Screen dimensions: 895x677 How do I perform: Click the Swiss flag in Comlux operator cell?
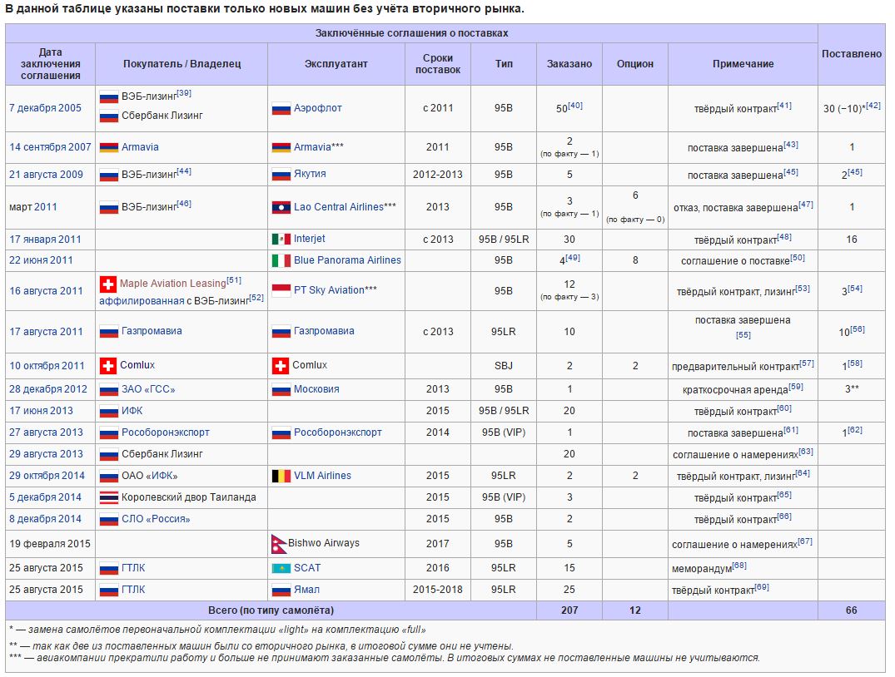coord(281,366)
